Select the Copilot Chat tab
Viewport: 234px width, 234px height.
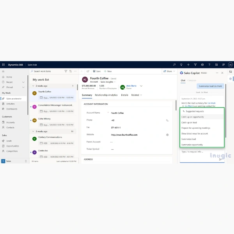point(183,80)
